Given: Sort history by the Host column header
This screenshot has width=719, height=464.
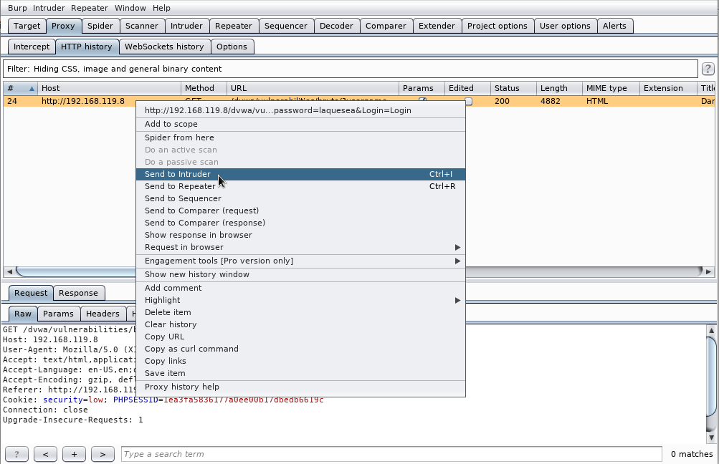Looking at the screenshot, I should pos(109,88).
